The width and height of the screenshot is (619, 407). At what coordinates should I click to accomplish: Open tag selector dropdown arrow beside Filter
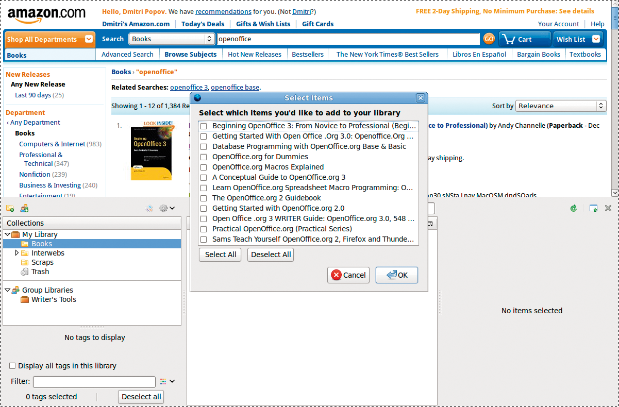[x=172, y=381]
